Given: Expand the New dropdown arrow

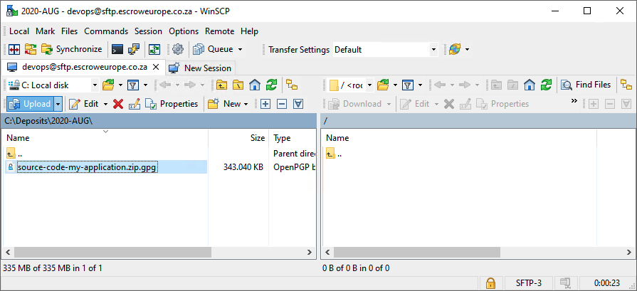Looking at the screenshot, I should click(x=246, y=104).
